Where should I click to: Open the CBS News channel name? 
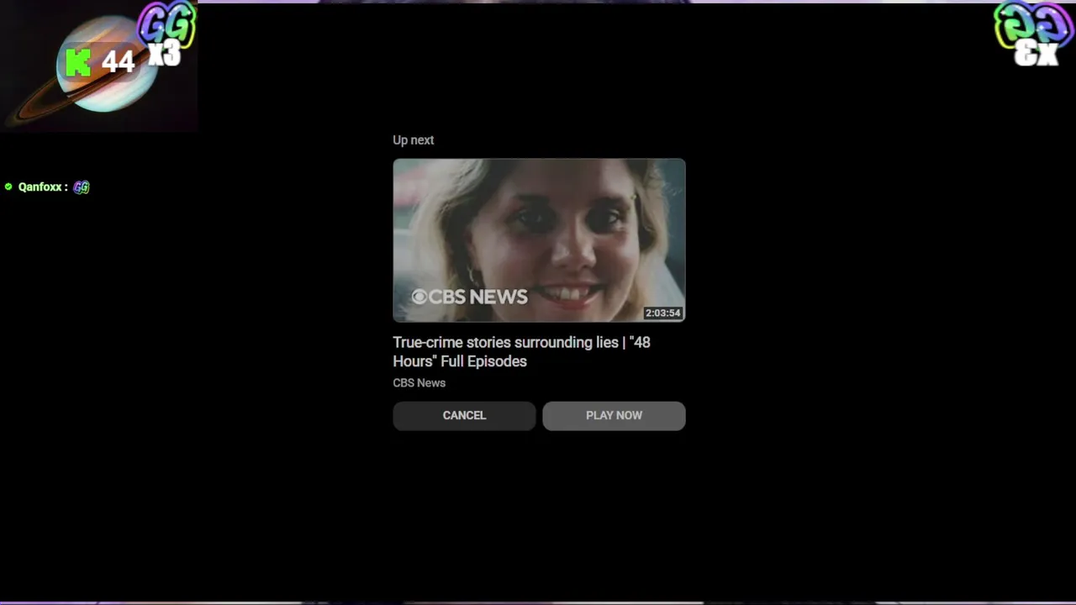[419, 382]
